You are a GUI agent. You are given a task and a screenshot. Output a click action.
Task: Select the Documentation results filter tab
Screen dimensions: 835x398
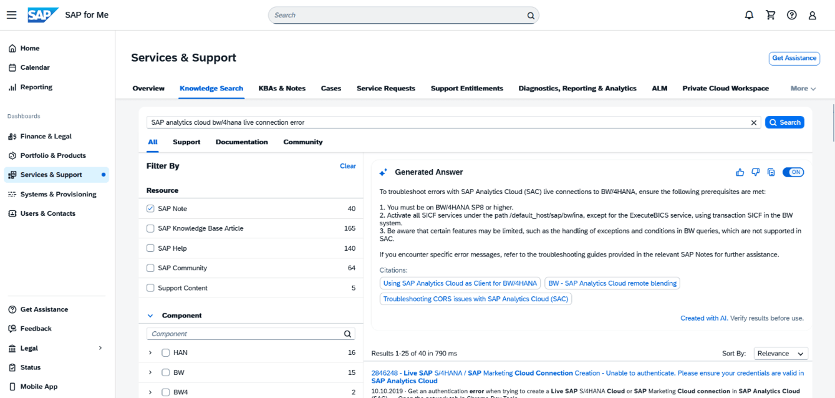click(242, 142)
